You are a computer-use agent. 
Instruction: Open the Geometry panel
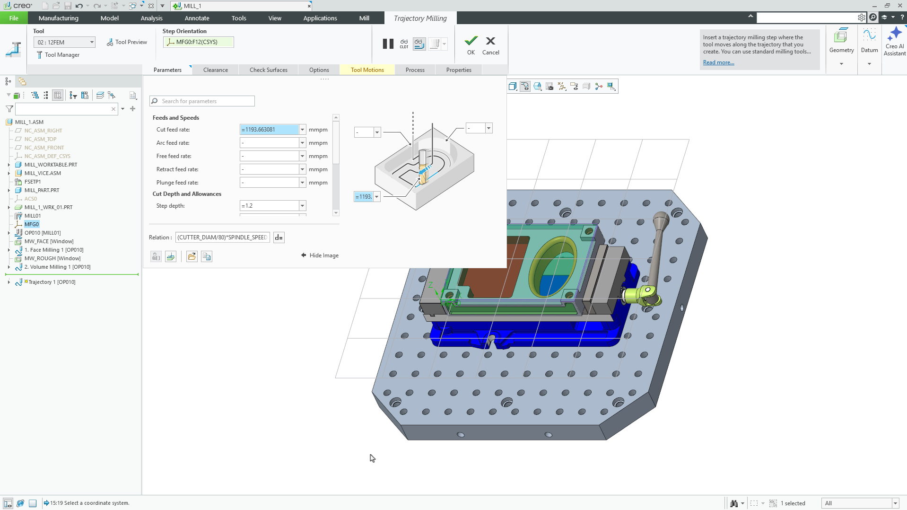(841, 46)
